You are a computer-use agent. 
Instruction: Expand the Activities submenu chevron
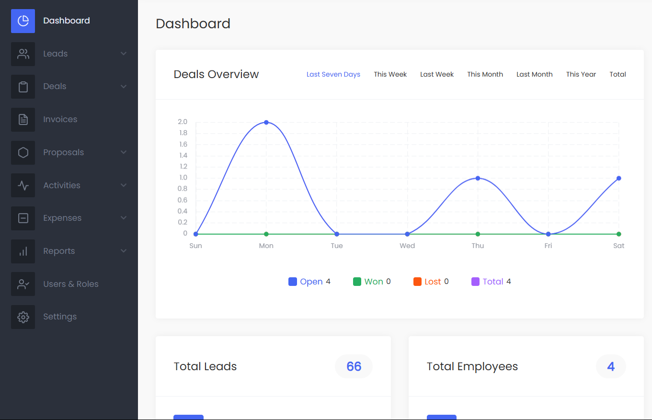click(x=124, y=185)
